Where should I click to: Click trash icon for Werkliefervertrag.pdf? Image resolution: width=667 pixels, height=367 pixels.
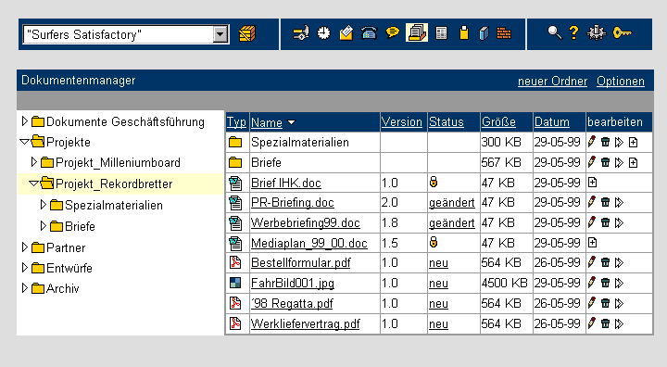tap(605, 323)
